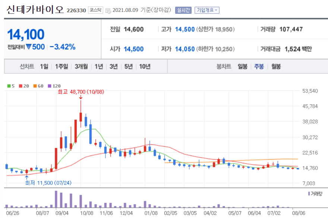328x218 pixels.
Task: Show the 3년 line chart
Action: click(114, 66)
